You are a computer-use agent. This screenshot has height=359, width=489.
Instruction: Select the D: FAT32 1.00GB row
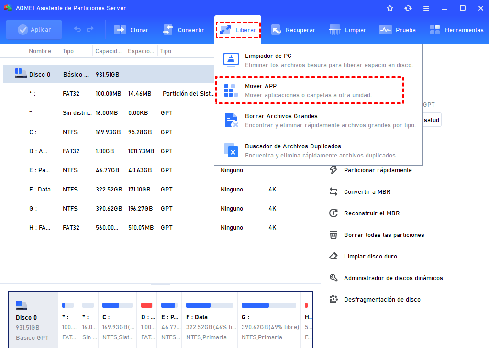coord(109,151)
